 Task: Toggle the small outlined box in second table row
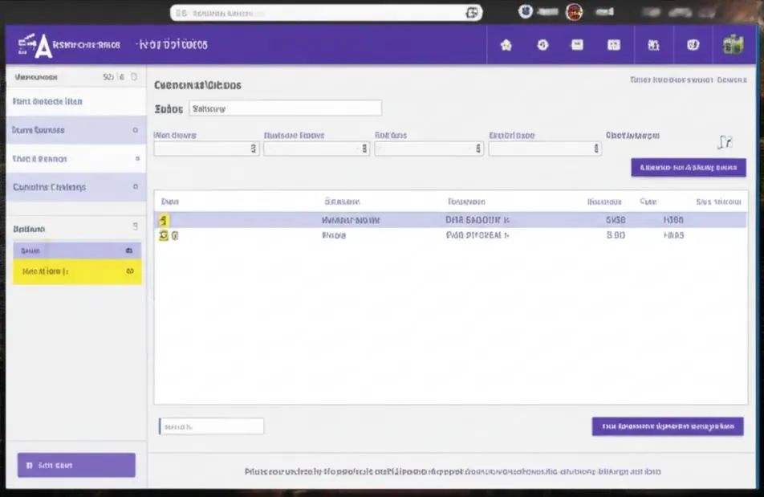point(175,236)
